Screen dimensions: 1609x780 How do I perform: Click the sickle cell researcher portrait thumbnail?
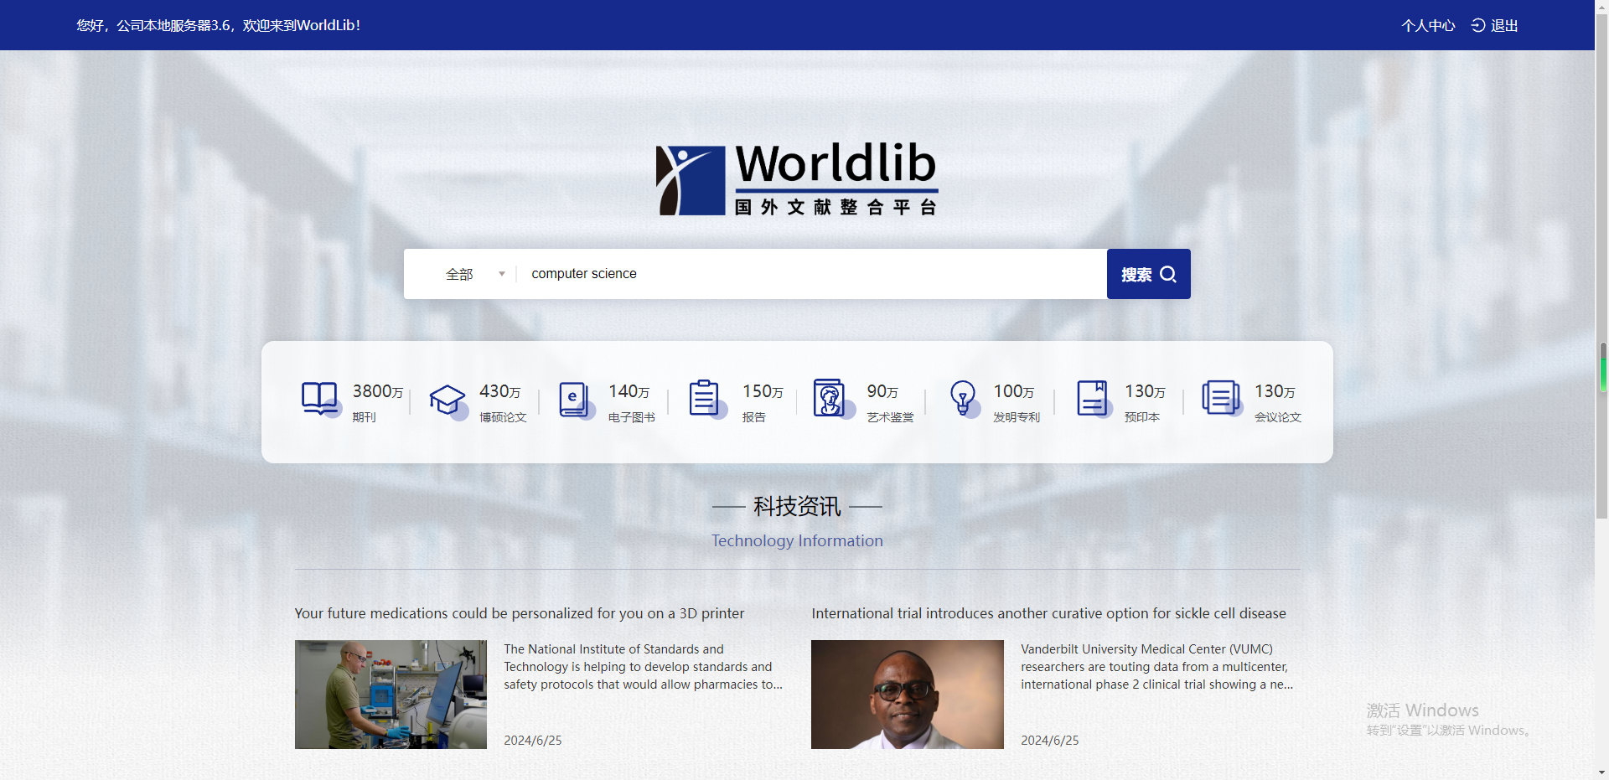point(908,695)
